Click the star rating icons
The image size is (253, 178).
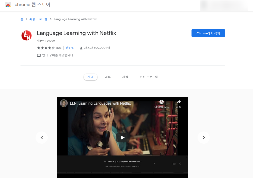(46, 48)
